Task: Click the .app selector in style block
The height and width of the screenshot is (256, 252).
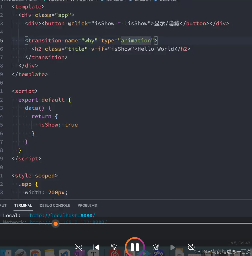Action: coord(25,184)
